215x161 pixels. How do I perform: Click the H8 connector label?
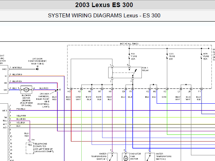click(x=110, y=91)
